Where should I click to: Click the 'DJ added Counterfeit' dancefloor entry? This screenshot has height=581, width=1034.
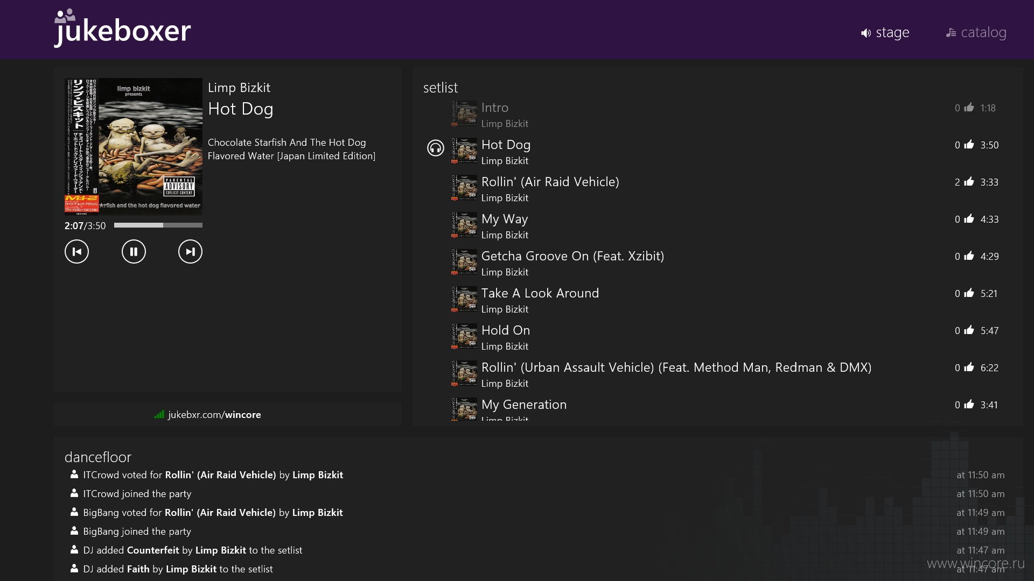point(192,550)
